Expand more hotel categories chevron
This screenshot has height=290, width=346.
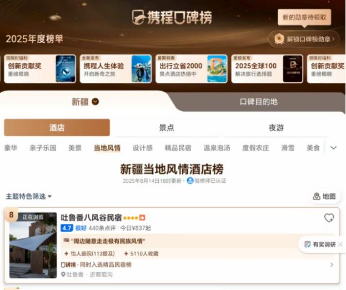(x=333, y=148)
